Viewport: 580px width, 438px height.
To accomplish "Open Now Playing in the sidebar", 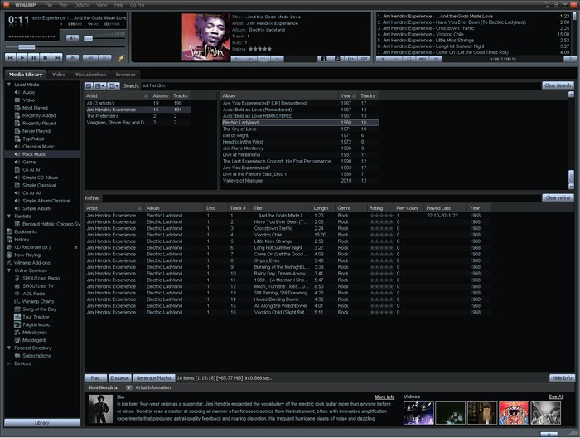I will 27,255.
